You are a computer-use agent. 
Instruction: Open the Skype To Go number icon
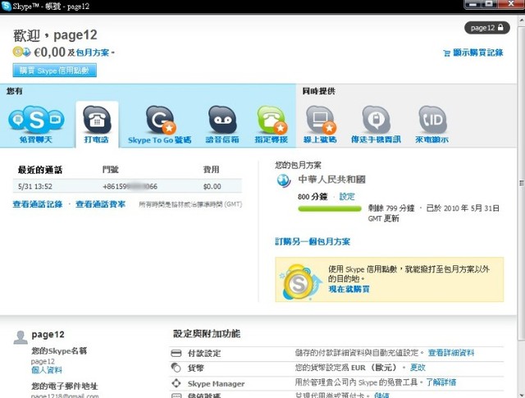coord(160,120)
